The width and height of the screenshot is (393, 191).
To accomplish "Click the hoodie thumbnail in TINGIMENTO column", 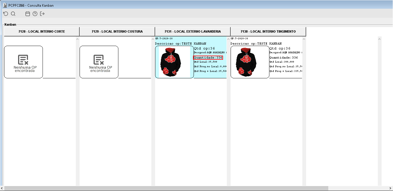I will 250,62.
